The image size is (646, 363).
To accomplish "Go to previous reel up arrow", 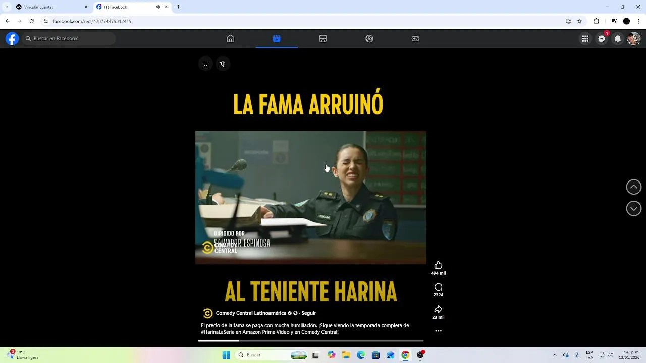I will point(634,187).
